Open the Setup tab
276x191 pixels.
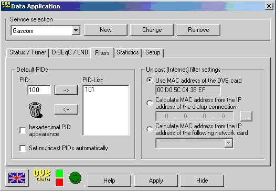[153, 52]
